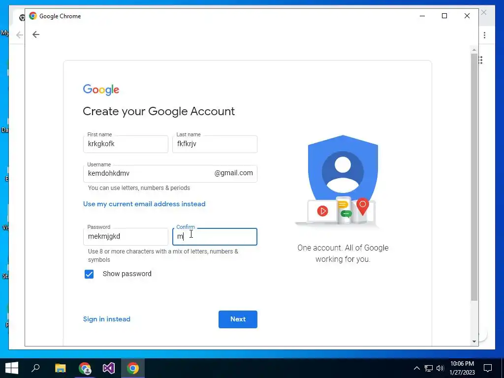Click the 'Create your Google Account' heading

point(159,111)
